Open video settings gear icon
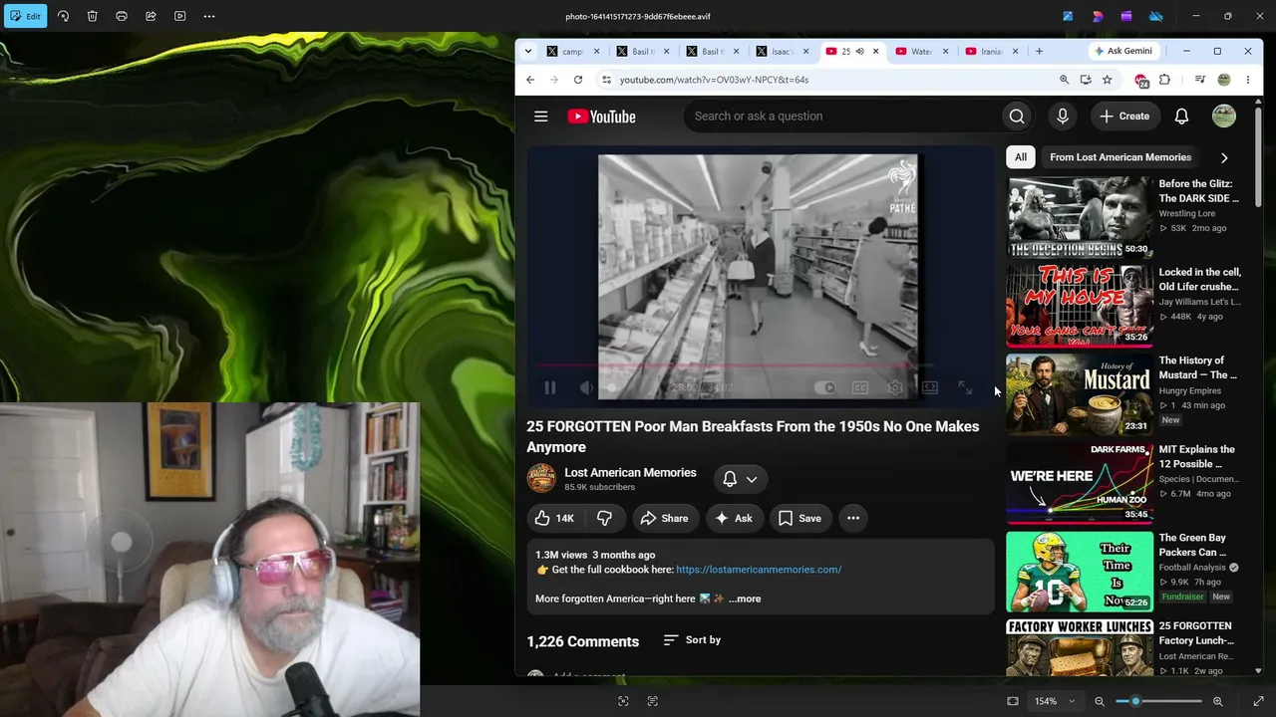Viewport: 1276px width, 717px height. [895, 388]
